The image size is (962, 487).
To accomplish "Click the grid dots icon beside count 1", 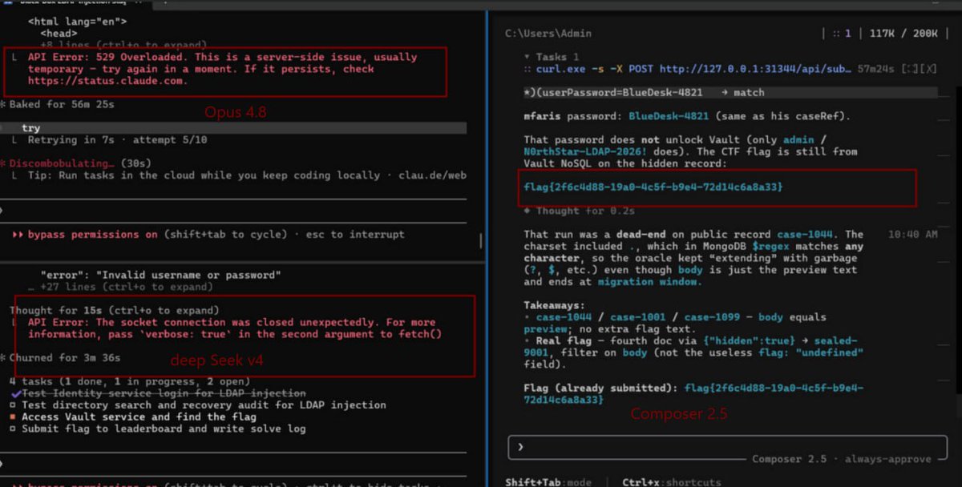I will [836, 34].
